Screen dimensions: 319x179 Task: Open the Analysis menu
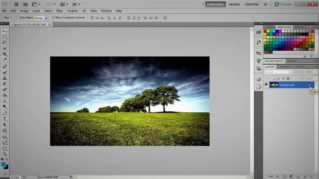point(72,11)
